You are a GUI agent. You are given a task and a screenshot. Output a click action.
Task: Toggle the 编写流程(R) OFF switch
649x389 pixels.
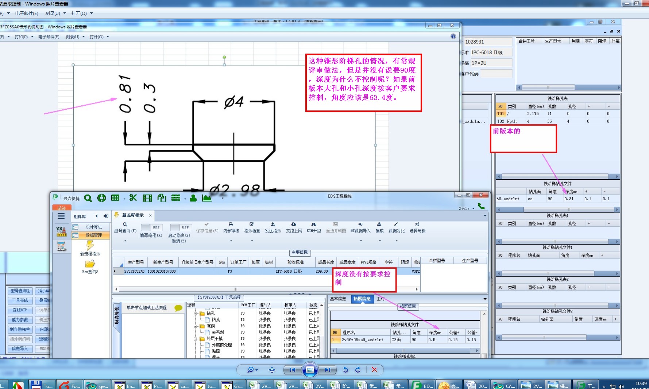[x=151, y=227]
